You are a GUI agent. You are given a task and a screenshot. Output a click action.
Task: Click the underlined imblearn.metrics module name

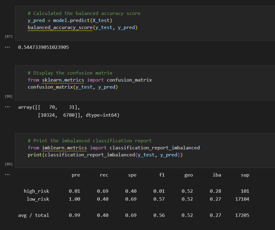pos(64,148)
